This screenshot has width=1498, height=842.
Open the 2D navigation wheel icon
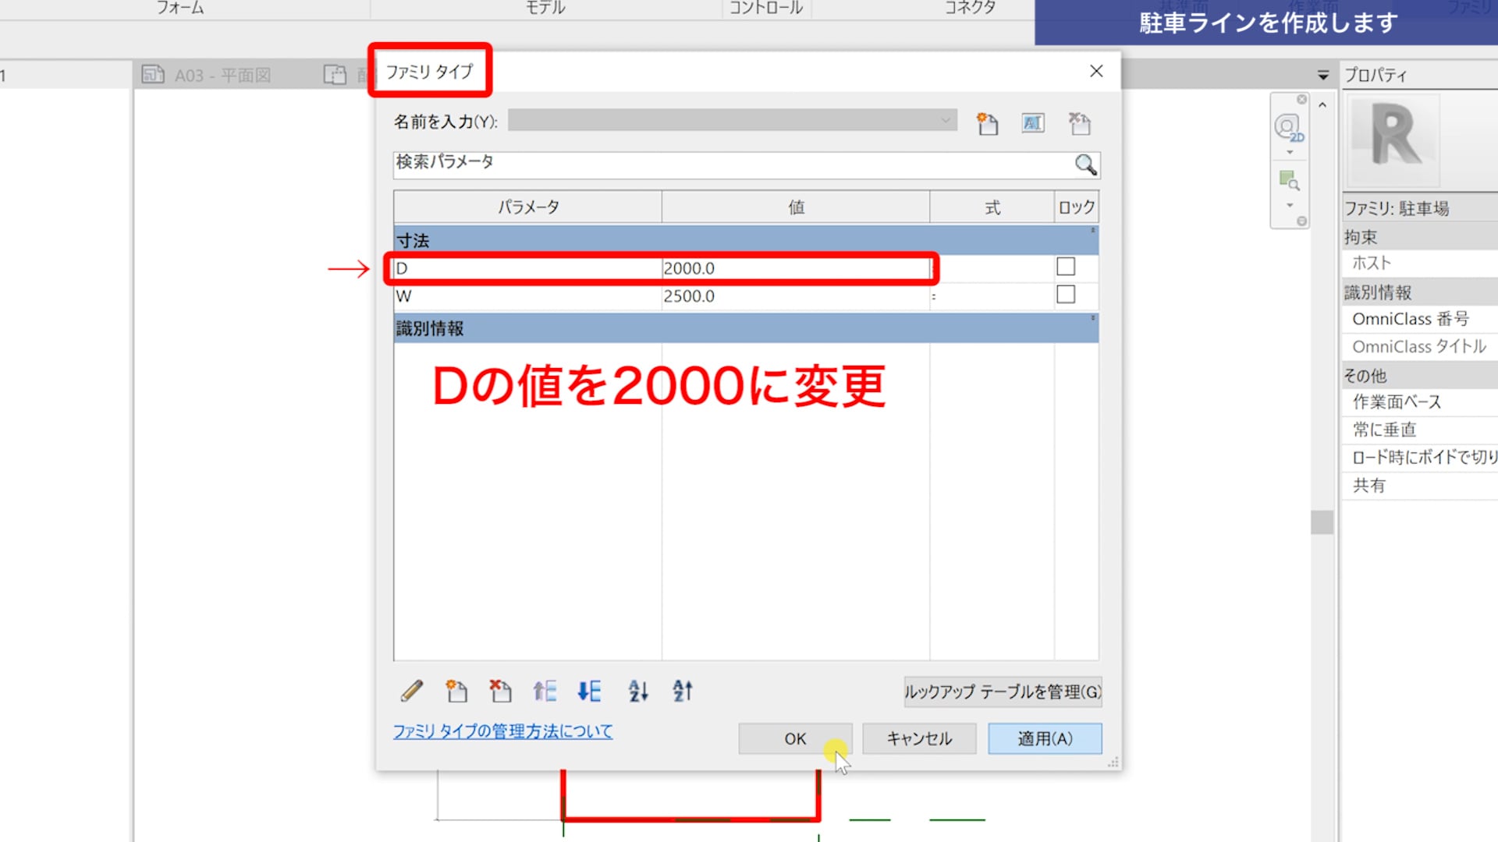pyautogui.click(x=1288, y=128)
